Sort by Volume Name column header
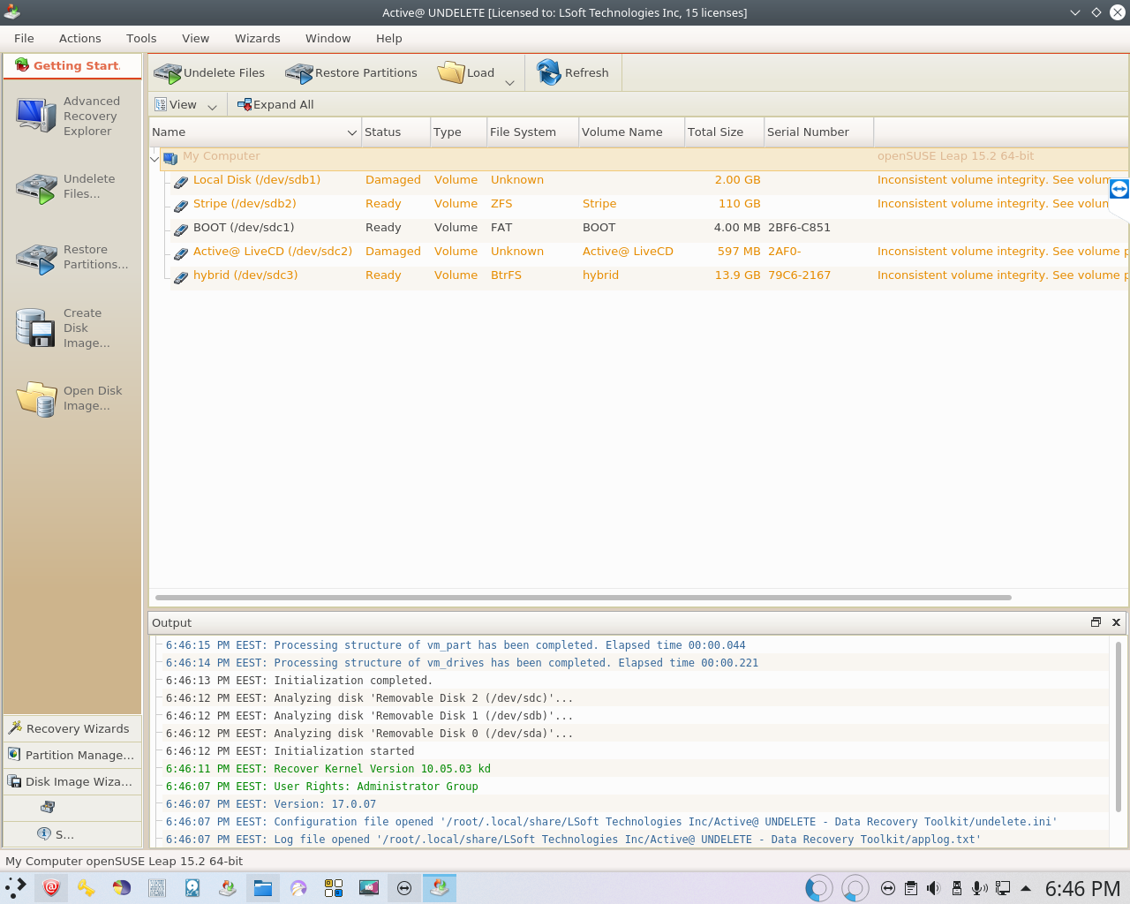 tap(631, 132)
